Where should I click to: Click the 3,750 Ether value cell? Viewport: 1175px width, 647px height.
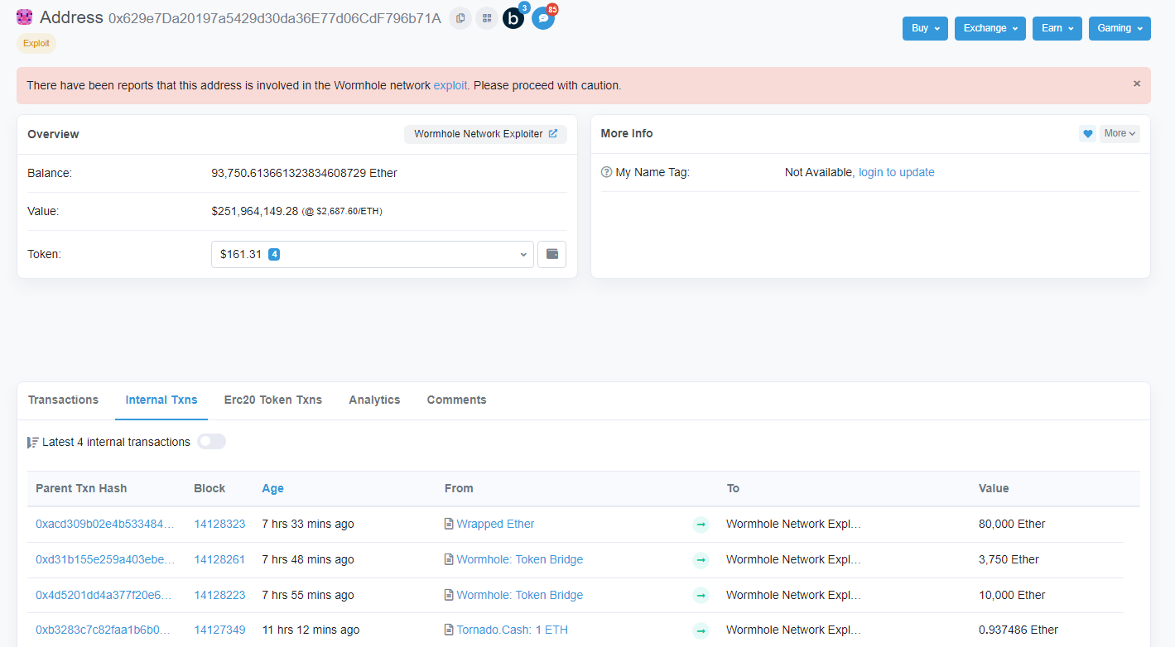pos(1009,559)
